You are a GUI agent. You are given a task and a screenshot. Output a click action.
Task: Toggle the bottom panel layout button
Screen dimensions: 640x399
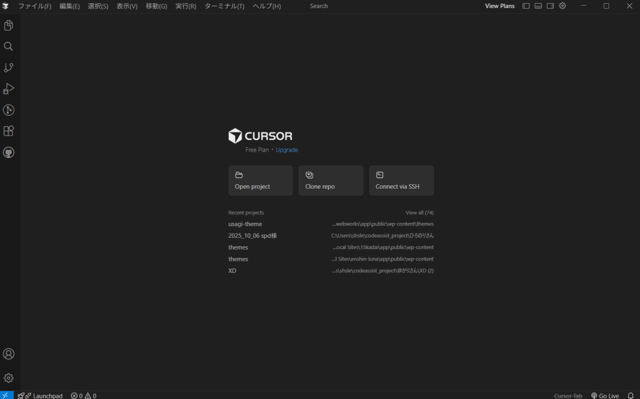point(538,6)
